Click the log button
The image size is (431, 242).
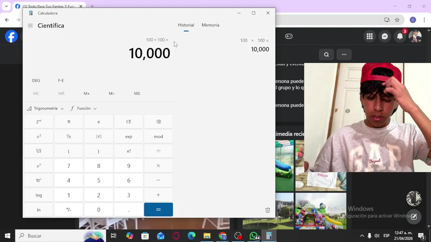(x=39, y=195)
